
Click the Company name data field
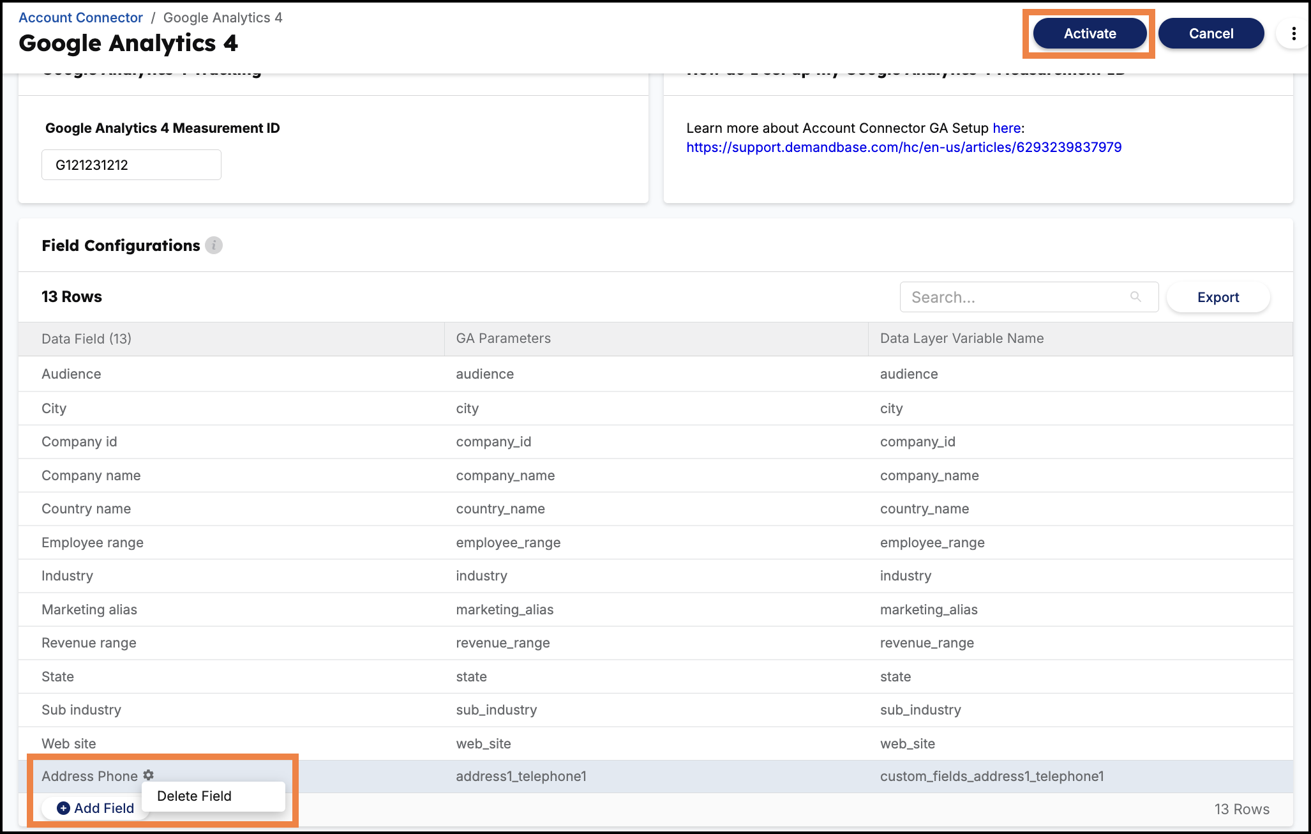tap(91, 476)
